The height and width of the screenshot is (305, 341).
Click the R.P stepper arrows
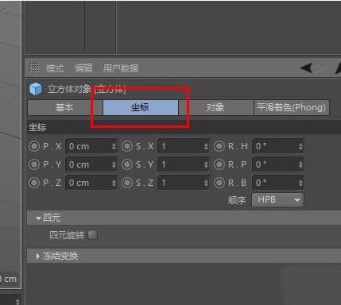tap(300, 164)
